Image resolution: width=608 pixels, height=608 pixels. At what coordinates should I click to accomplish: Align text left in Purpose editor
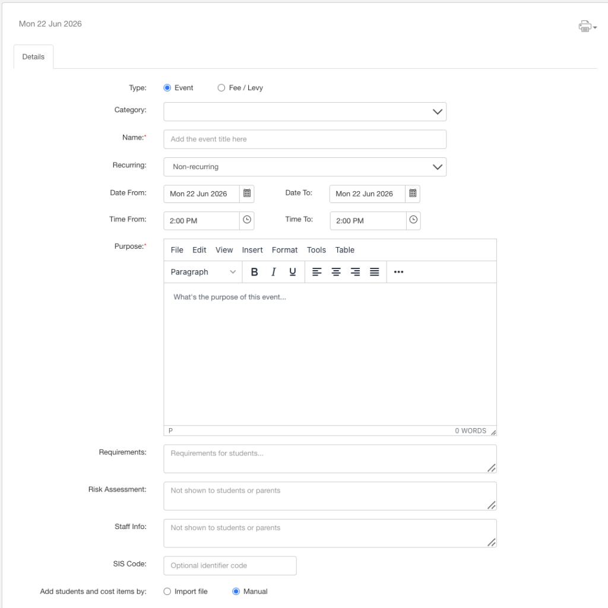317,272
